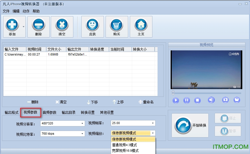Click the 购买 shopping cart icon
Viewport: 250px width, 154px height.
[116, 25]
